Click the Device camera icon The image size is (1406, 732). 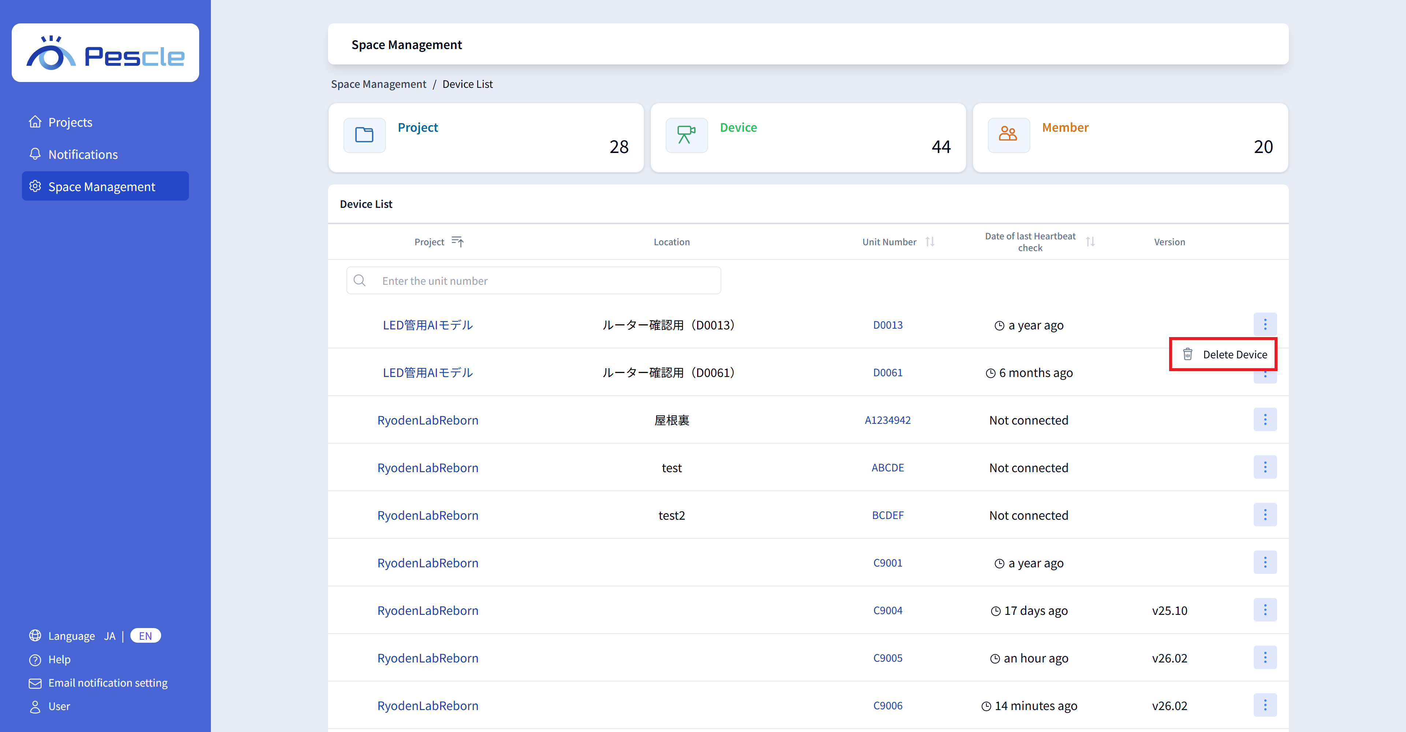click(x=686, y=135)
